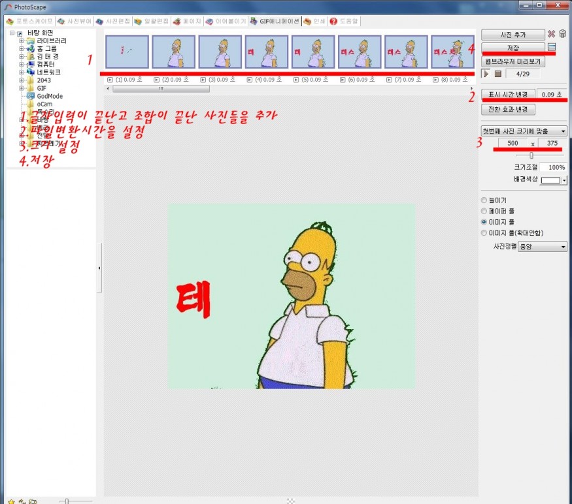Click the trash can clear-all icon

pos(562,34)
